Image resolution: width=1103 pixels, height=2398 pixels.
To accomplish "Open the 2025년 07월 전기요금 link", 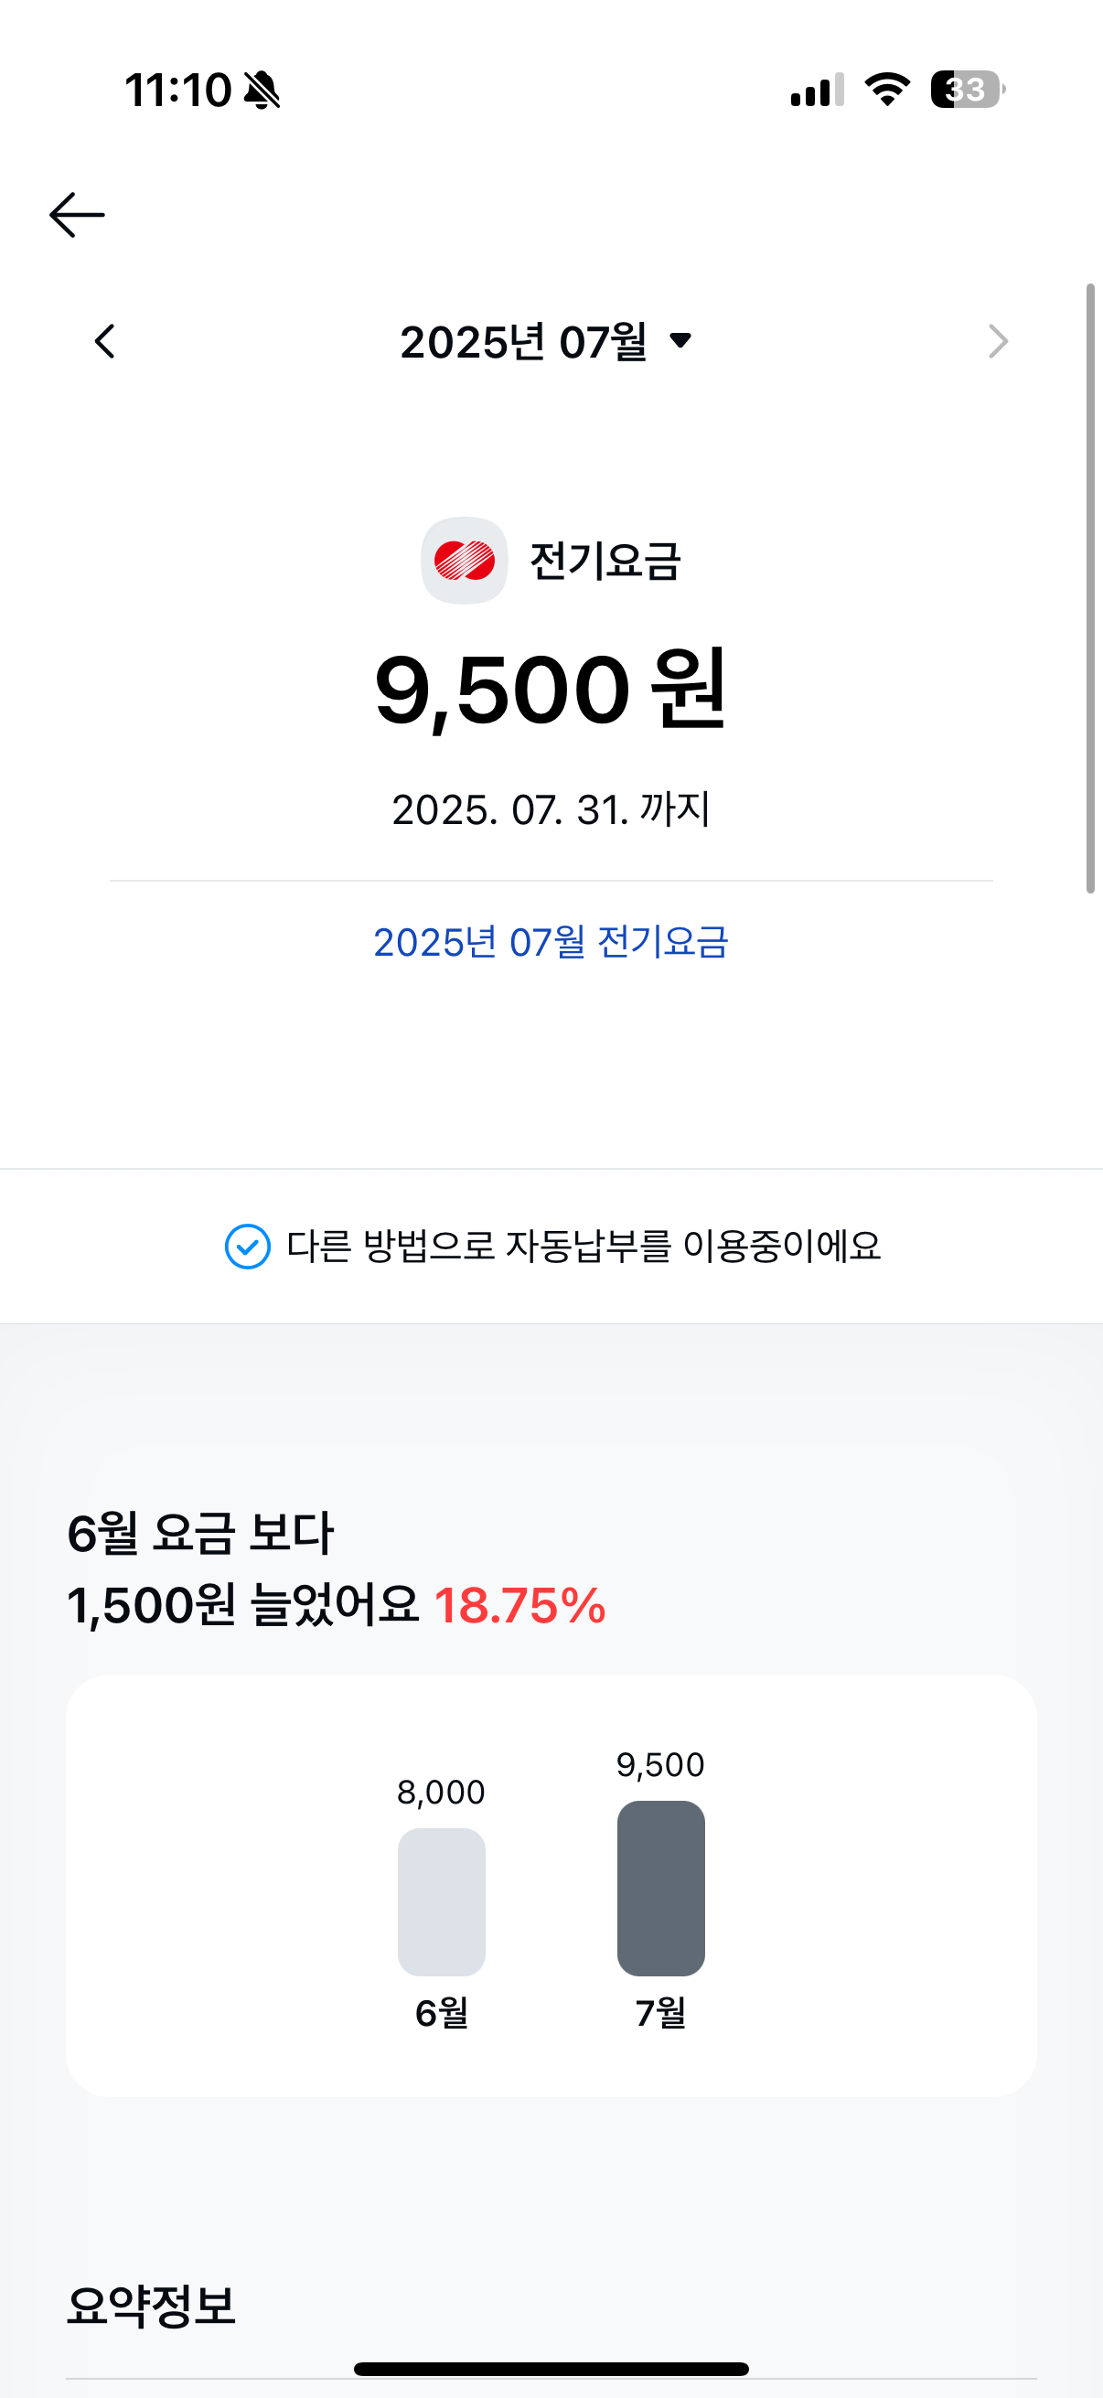I will click(x=551, y=942).
